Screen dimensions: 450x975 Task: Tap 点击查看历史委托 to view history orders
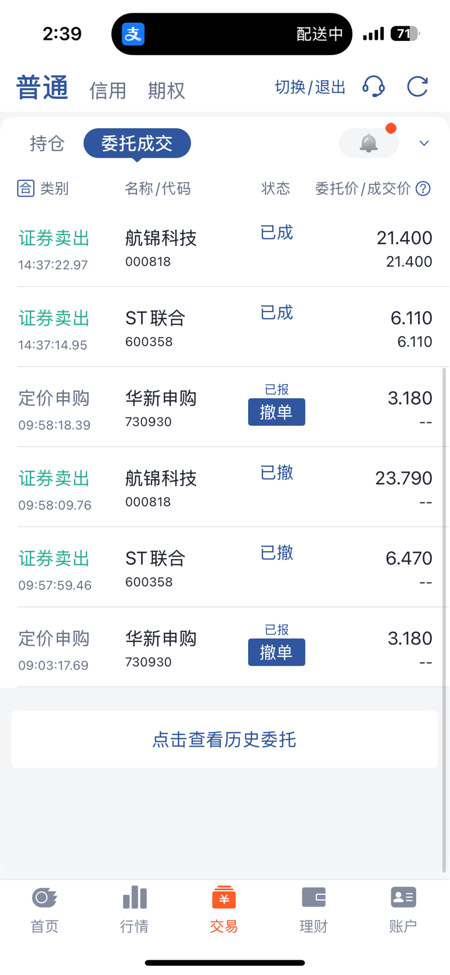225,740
